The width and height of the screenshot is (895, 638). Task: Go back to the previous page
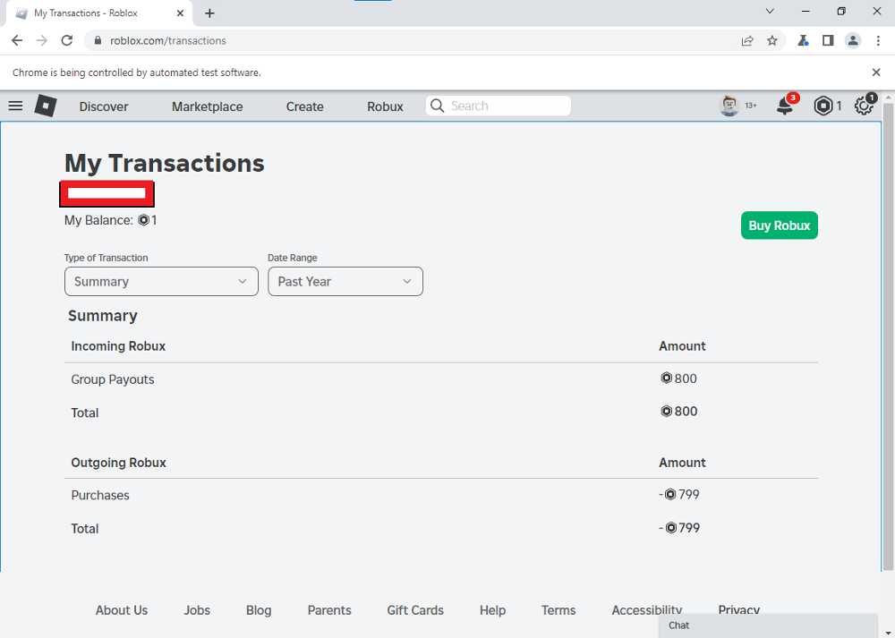pos(17,40)
